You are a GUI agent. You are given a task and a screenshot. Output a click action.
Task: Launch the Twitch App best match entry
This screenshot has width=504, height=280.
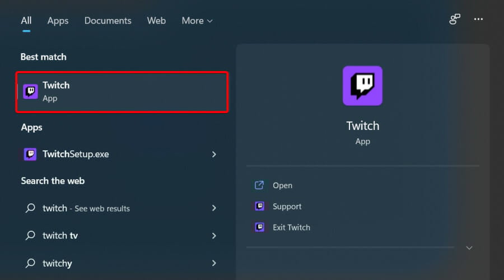[x=122, y=92]
